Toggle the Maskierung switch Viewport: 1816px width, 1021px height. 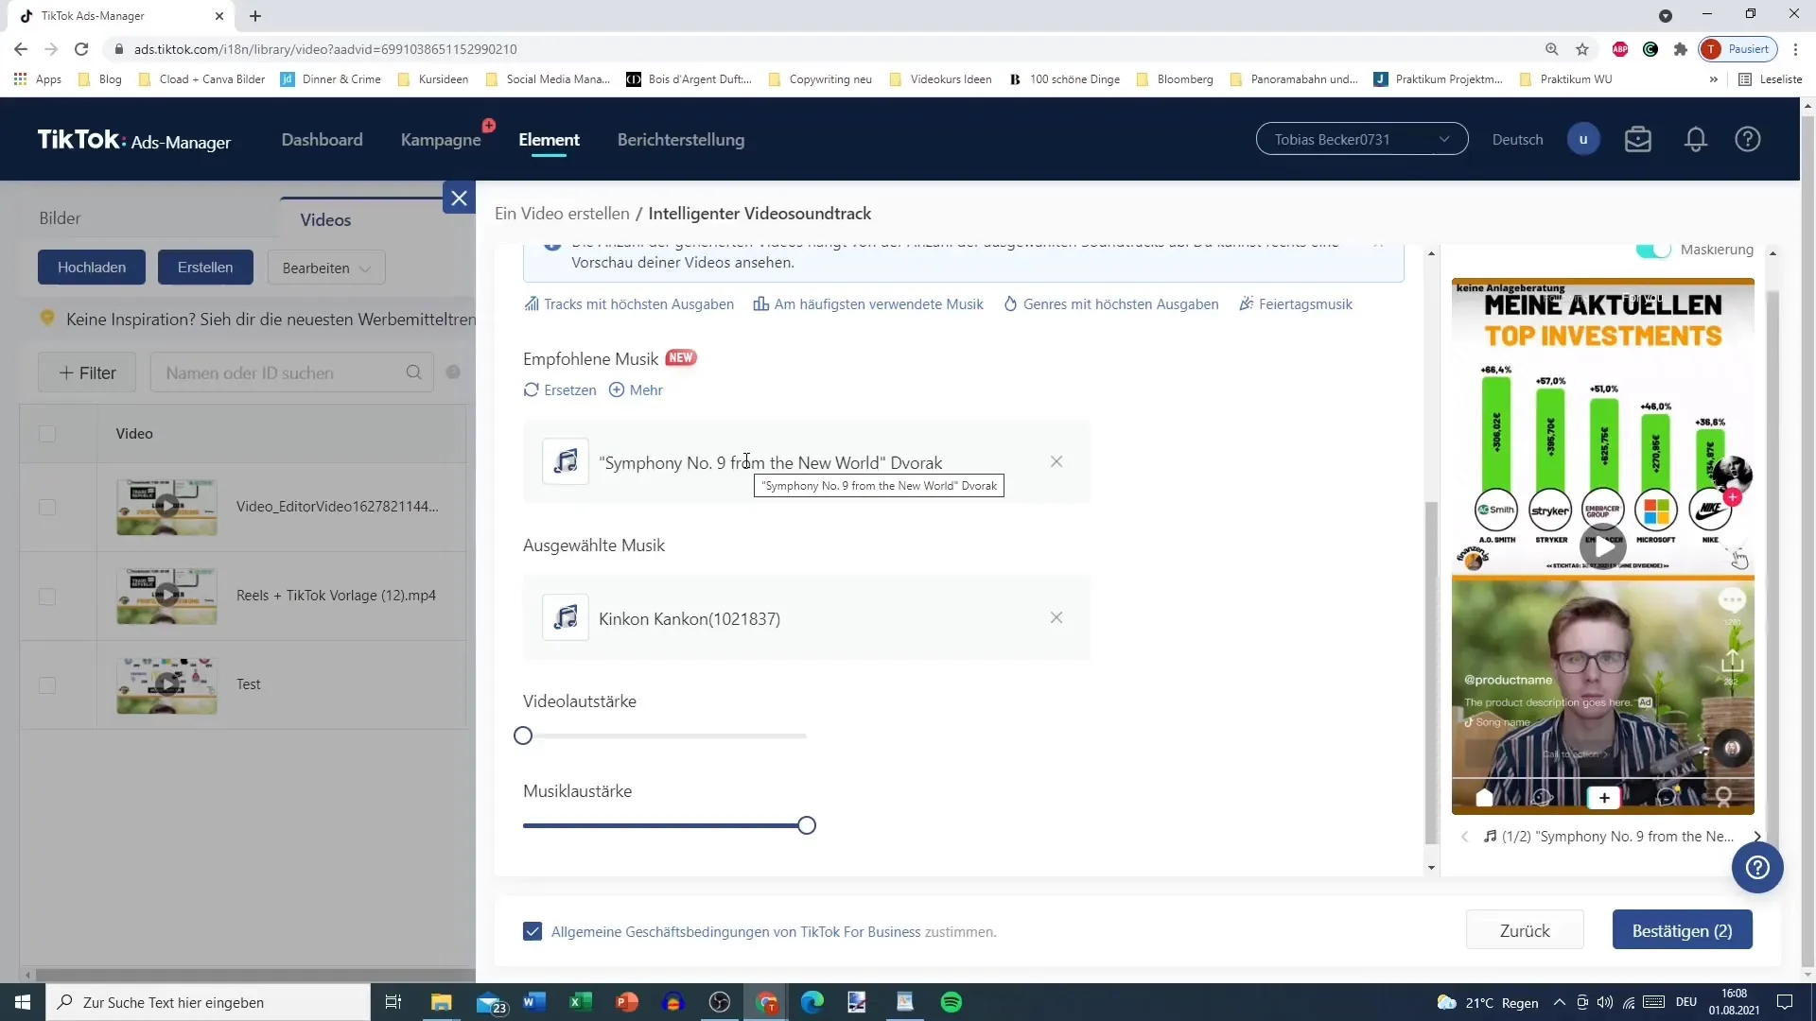1653,250
